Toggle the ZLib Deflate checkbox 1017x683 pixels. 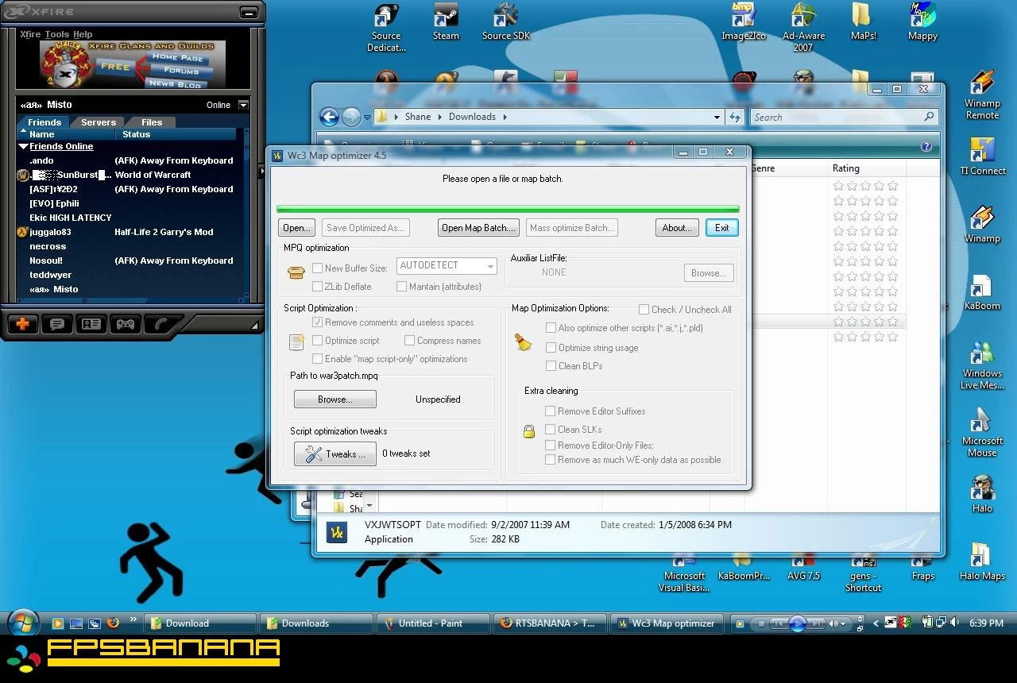317,287
